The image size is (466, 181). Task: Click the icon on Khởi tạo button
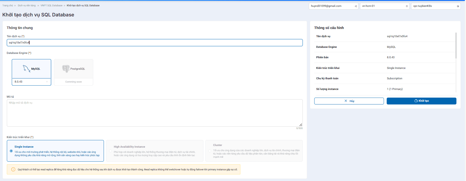[x=416, y=101]
